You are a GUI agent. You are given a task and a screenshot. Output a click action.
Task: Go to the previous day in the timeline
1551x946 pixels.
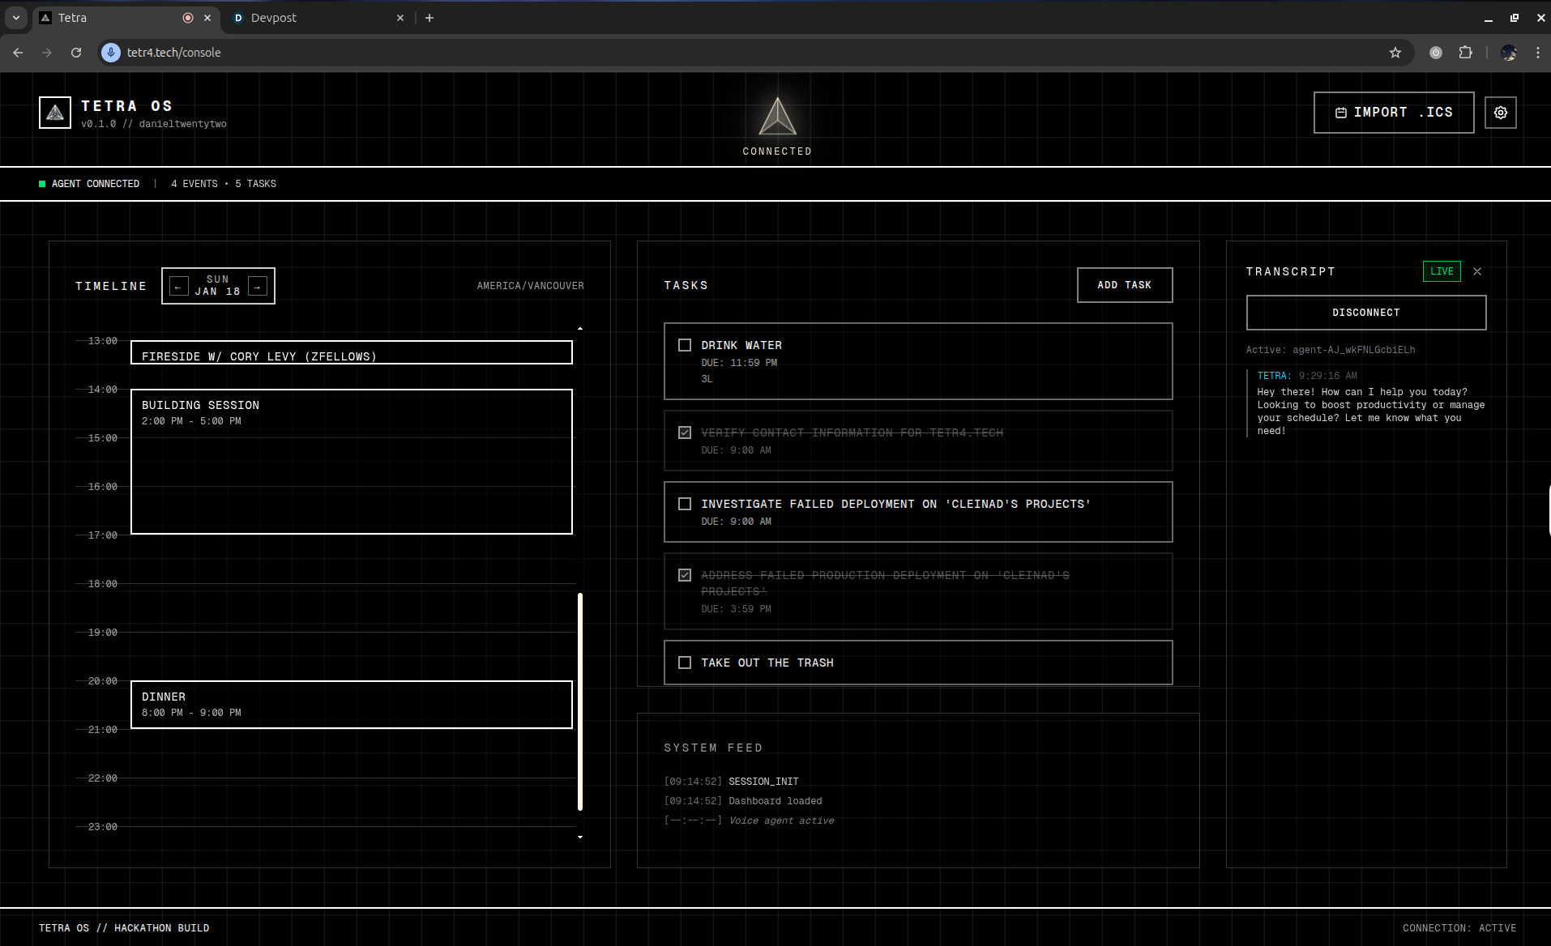point(179,286)
